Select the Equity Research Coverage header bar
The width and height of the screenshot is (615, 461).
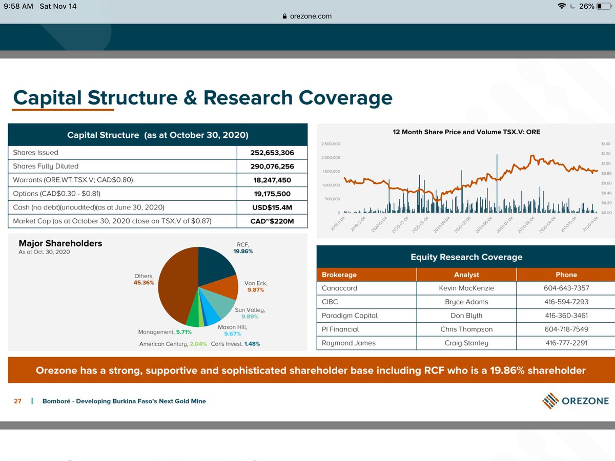[x=466, y=256]
